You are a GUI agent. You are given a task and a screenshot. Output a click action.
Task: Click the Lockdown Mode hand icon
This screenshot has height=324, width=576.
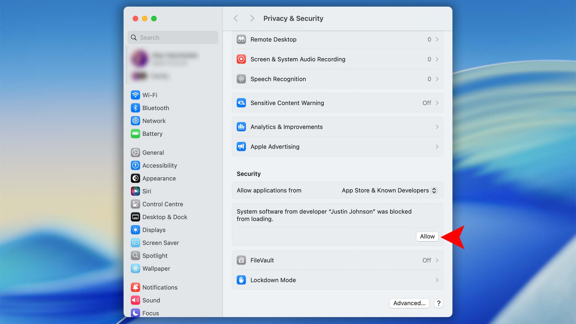pyautogui.click(x=241, y=280)
